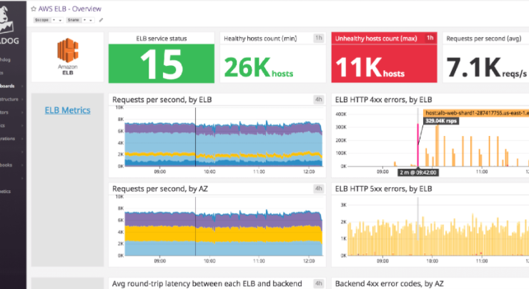Viewport: 529px width, 289px height.
Task: Click the Requests per second, by AZ title
Action: (160, 189)
